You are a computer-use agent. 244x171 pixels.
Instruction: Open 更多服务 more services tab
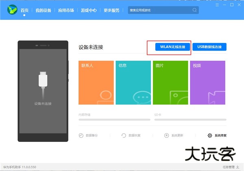111,10
